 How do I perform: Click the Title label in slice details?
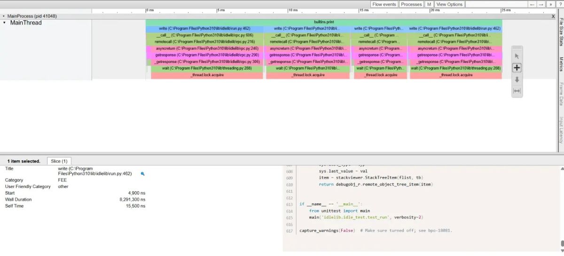[9, 168]
